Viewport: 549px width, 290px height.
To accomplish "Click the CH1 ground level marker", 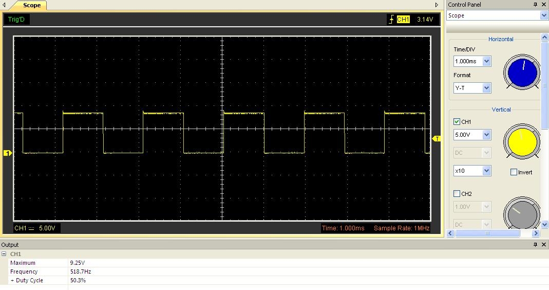I will click(x=7, y=153).
